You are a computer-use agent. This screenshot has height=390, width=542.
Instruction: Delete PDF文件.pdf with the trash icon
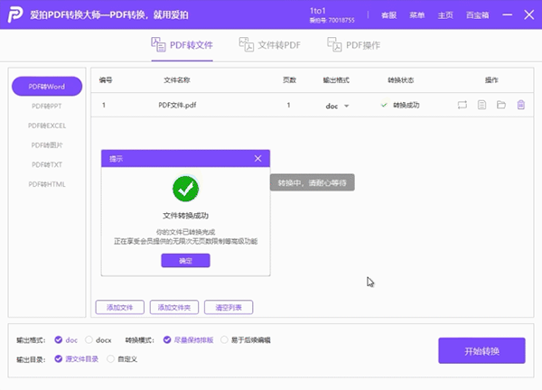tap(521, 105)
